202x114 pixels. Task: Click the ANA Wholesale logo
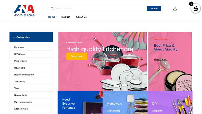[x=24, y=11]
